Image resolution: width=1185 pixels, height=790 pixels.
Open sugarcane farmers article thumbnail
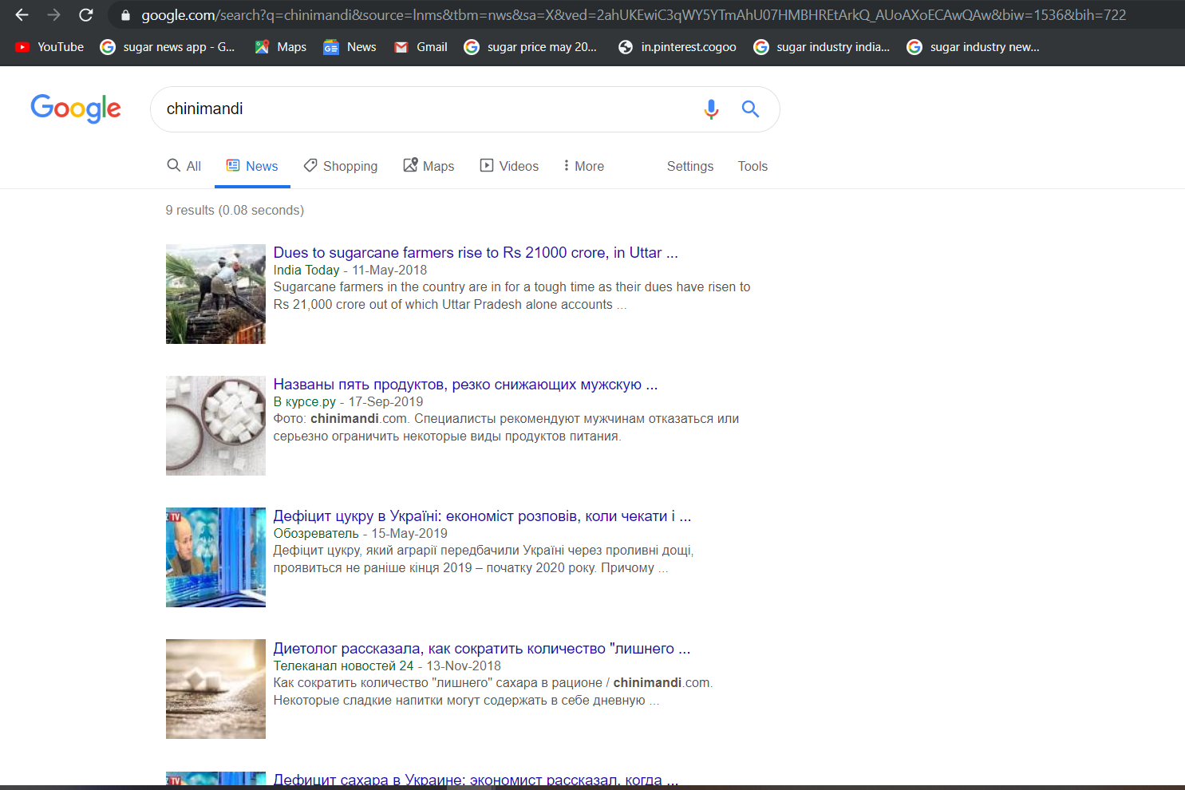[215, 294]
